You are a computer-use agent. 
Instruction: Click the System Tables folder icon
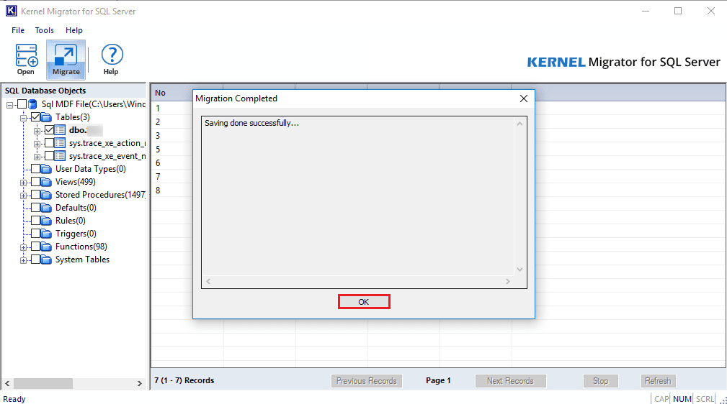pos(46,260)
